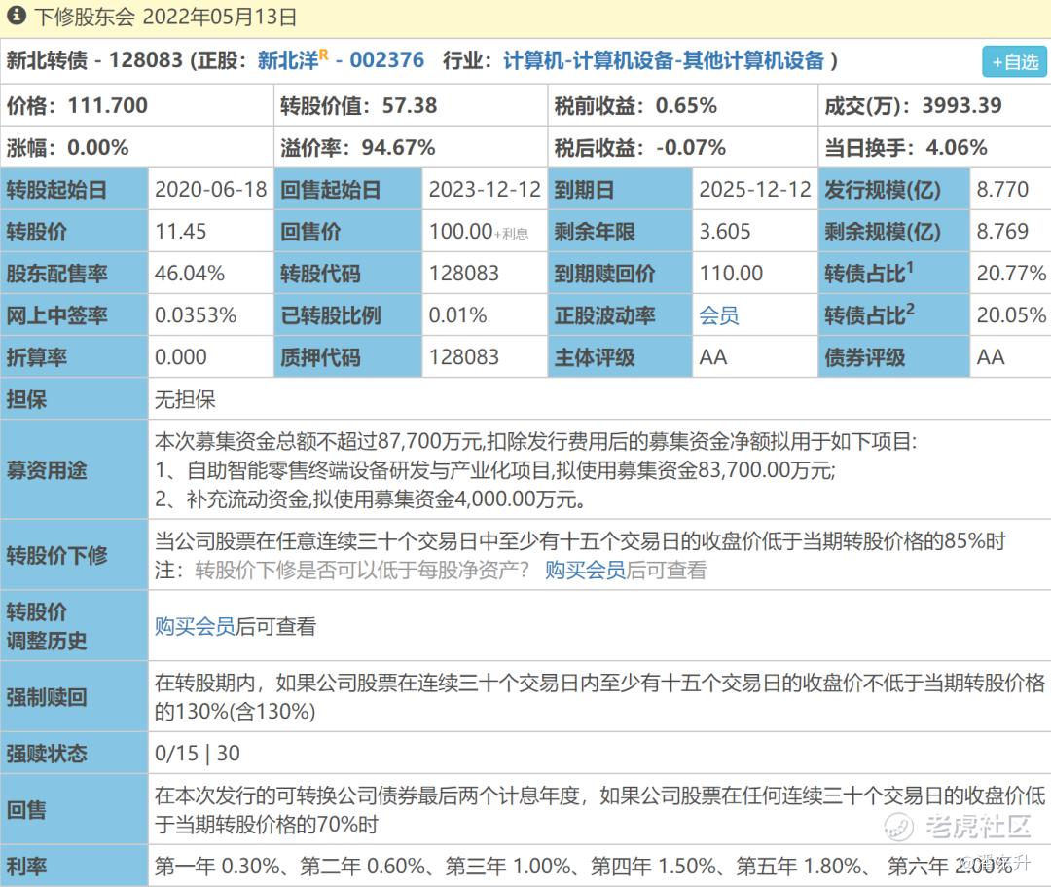1051x887 pixels.
Task: Click 剩余规模(亿) value 8.769
Action: (1002, 232)
